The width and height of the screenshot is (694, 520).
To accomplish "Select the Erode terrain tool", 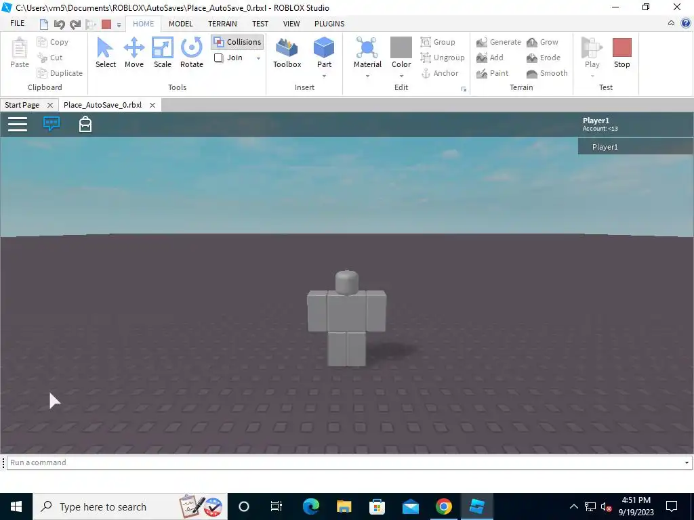I will (543, 58).
